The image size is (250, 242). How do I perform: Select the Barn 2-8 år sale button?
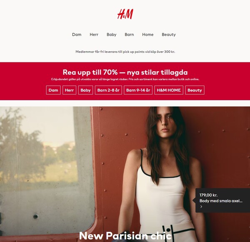coord(108,90)
